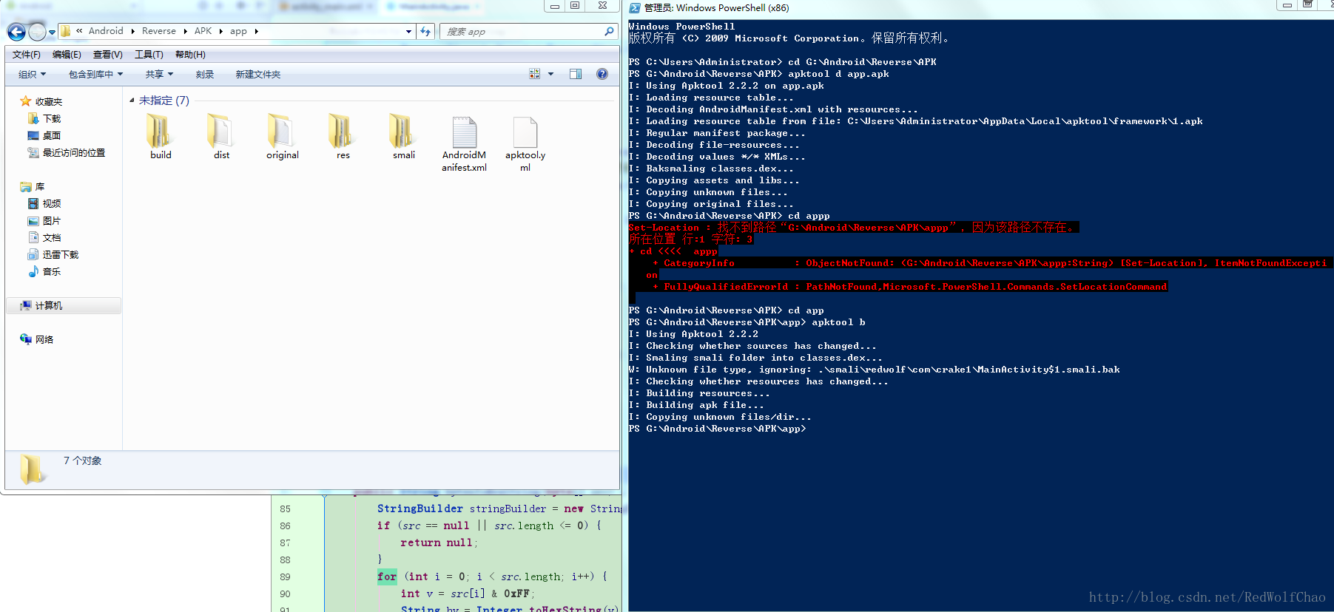Screen dimensions: 1334x612
Task: Click the 新建文件夹 button
Action: [x=257, y=75]
